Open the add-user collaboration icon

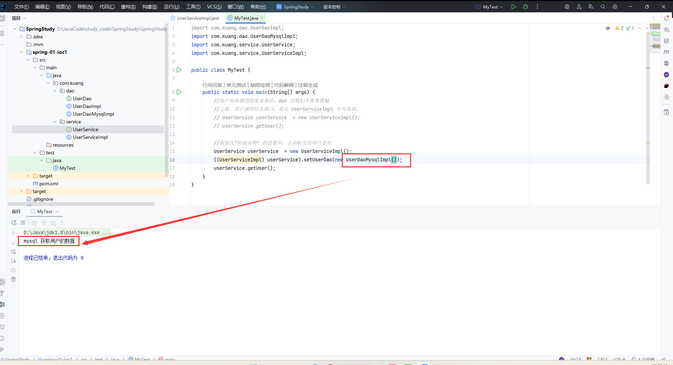coord(579,7)
